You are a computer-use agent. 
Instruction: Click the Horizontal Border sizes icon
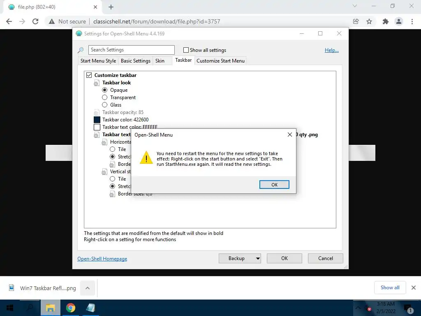click(112, 165)
